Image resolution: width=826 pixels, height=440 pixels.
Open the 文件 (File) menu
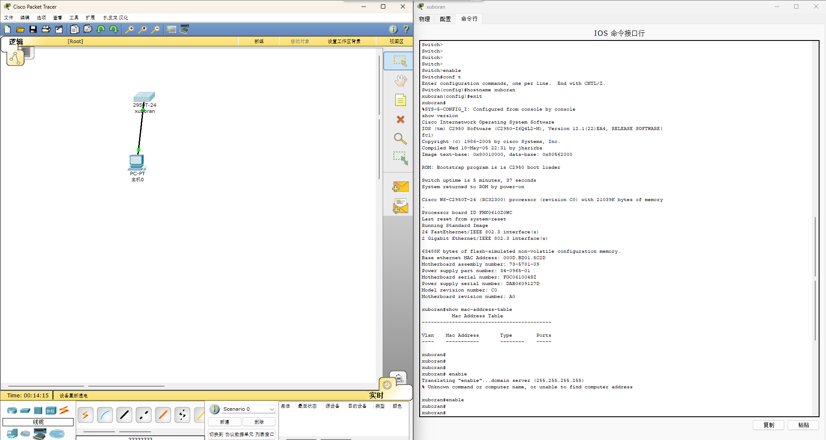(x=9, y=18)
